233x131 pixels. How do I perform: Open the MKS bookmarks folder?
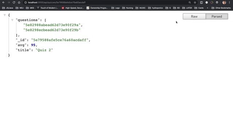coord(30,8)
